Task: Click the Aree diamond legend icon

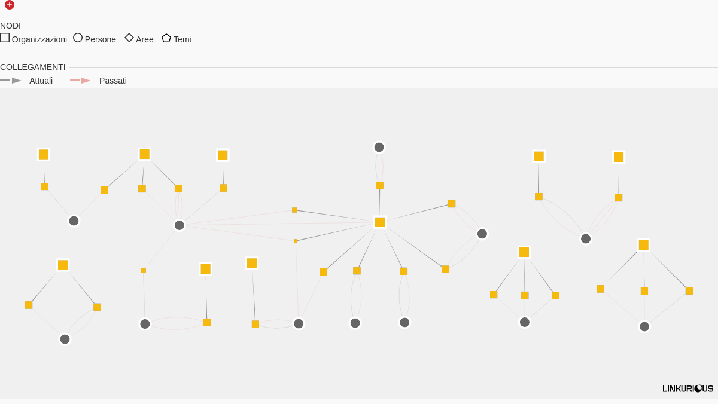Action: pyautogui.click(x=129, y=38)
